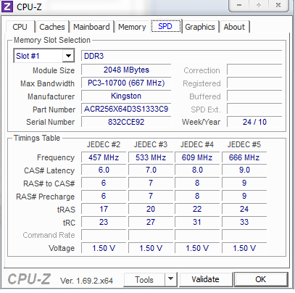
Task: Click the tRAS value 22
Action: (x=197, y=209)
